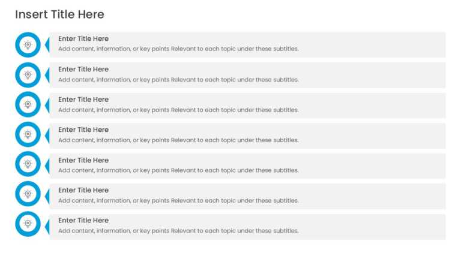The image size is (461, 259).
Task: Click the first row's lightbulb circle icon
Action: 28,45
